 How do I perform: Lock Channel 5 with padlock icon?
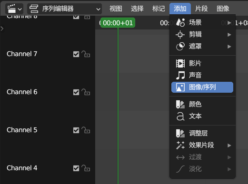coord(86,130)
